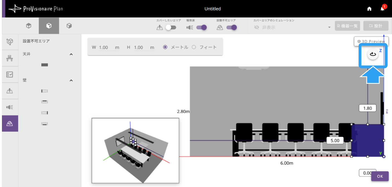Collapse the 壁 section
Image resolution: width=392 pixels, height=187 pixels.
[71, 80]
